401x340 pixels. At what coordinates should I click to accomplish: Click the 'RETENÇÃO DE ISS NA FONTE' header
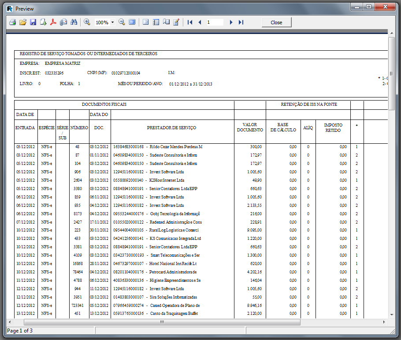pos(309,104)
